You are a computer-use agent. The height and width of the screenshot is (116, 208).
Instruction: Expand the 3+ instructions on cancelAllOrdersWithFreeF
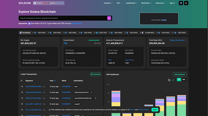click(96, 98)
